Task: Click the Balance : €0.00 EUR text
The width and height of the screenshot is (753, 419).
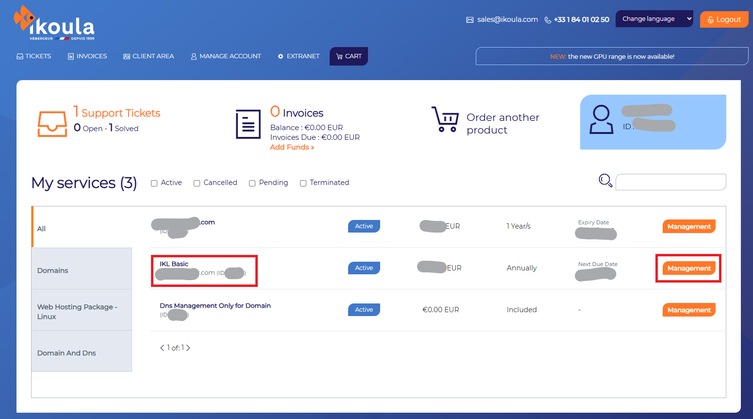Action: 306,128
